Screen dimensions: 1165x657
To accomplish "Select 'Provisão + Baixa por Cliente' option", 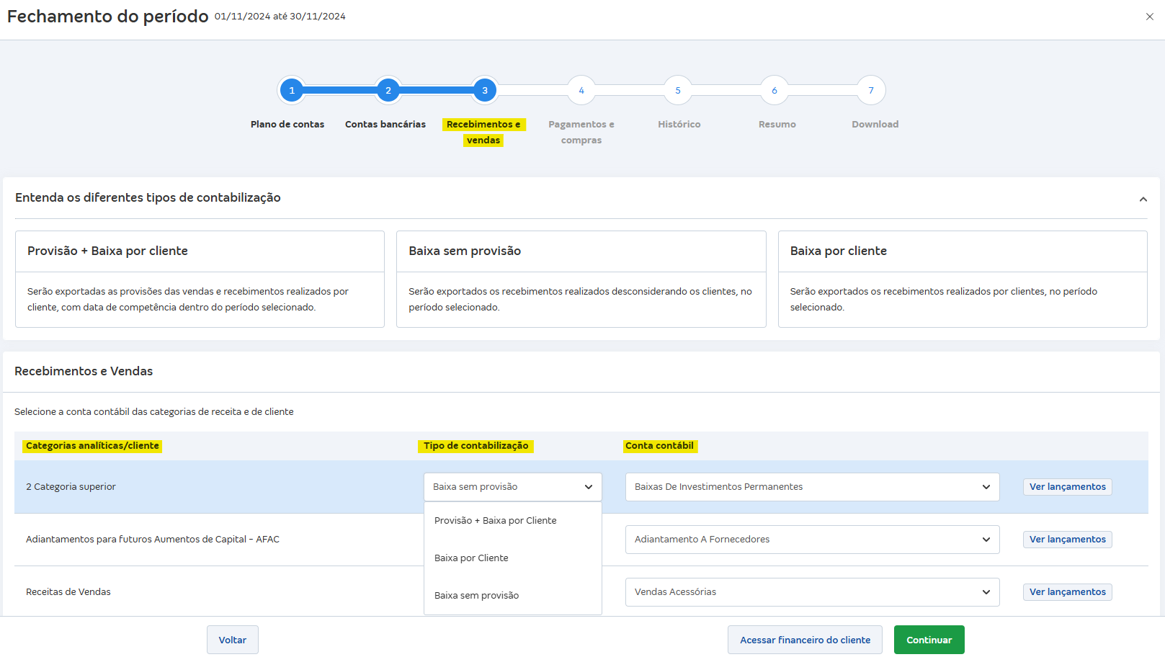I will tap(495, 520).
